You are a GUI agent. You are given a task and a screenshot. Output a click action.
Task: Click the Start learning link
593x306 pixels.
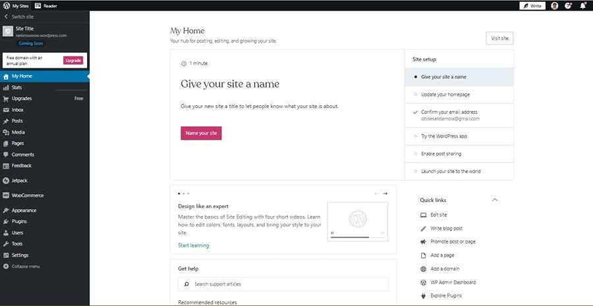point(194,245)
